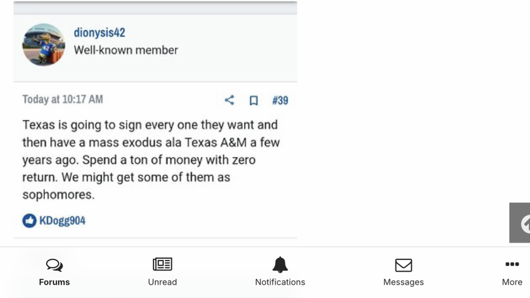Tap the Forums speech bubbles icon
The image size is (530, 298).
(54, 265)
